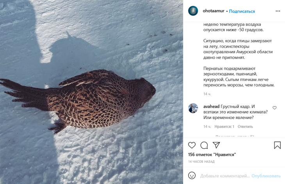The image size is (285, 184).
Task: Open ohotaamur profile picture in header
Action: [x=193, y=11]
